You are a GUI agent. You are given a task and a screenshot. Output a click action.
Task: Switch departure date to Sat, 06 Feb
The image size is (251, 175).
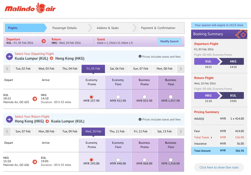point(117,69)
